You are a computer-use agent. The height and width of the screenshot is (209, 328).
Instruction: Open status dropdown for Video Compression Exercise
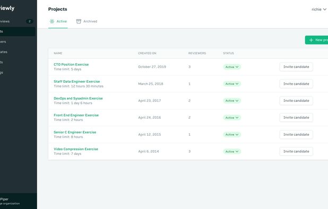232,152
